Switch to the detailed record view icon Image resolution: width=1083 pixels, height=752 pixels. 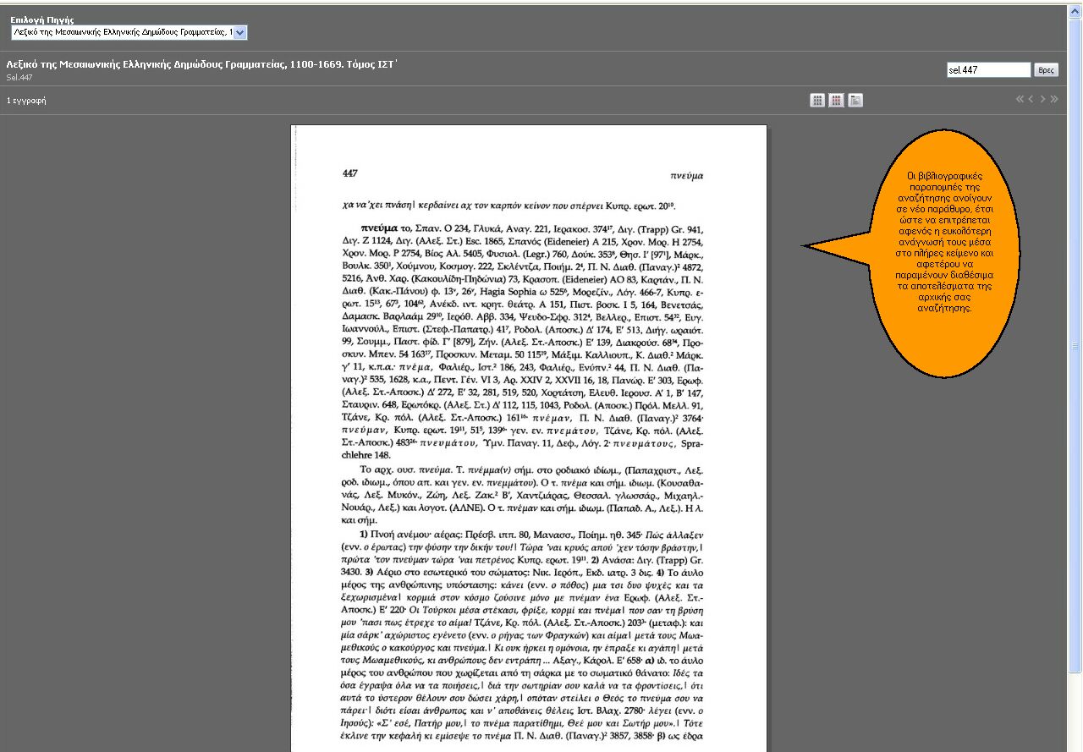tap(855, 101)
